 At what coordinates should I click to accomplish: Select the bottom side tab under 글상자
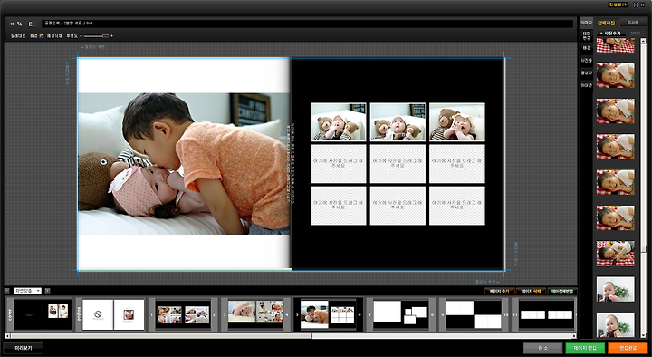click(586, 86)
